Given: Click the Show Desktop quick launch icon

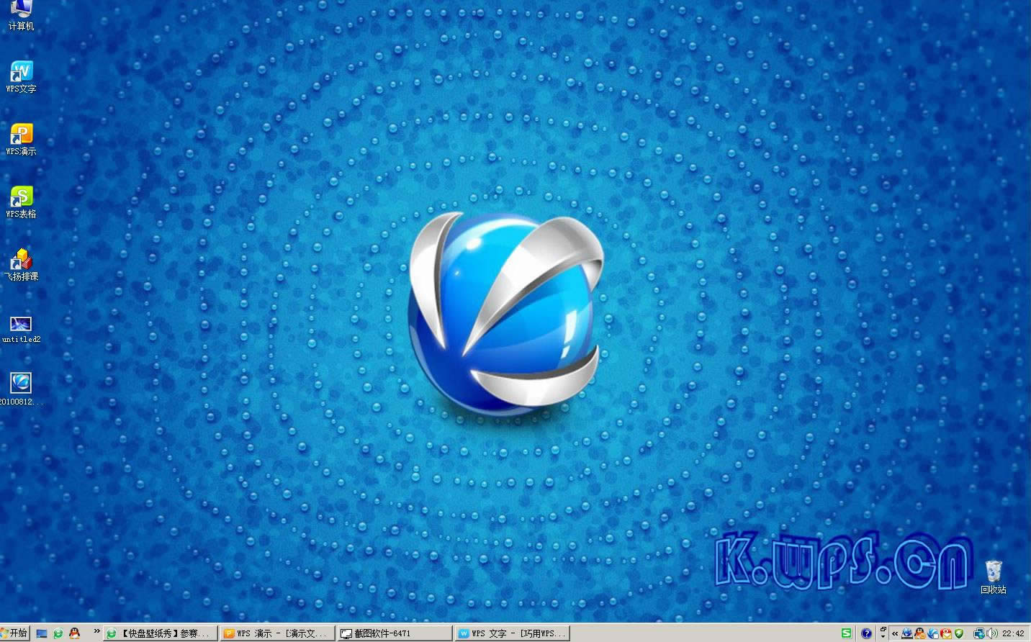Looking at the screenshot, I should [x=42, y=633].
